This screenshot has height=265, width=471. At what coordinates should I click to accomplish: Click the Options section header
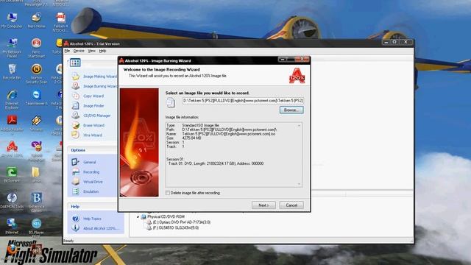point(78,150)
